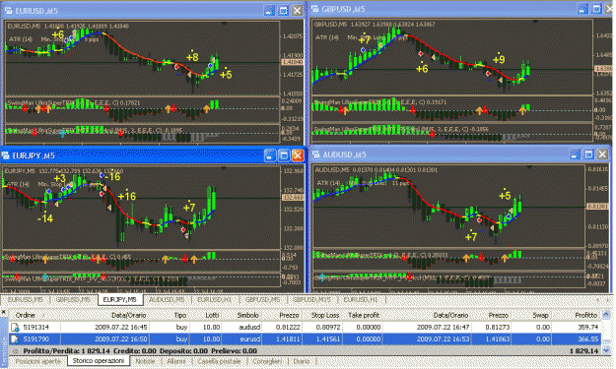Open the Storico operazioni terminal tab
This screenshot has height=369, width=616.
(99, 361)
